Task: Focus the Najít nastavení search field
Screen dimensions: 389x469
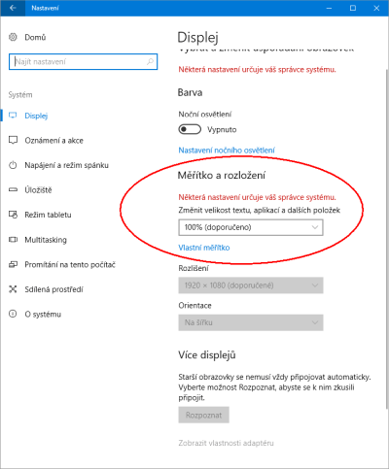Action: [x=83, y=61]
